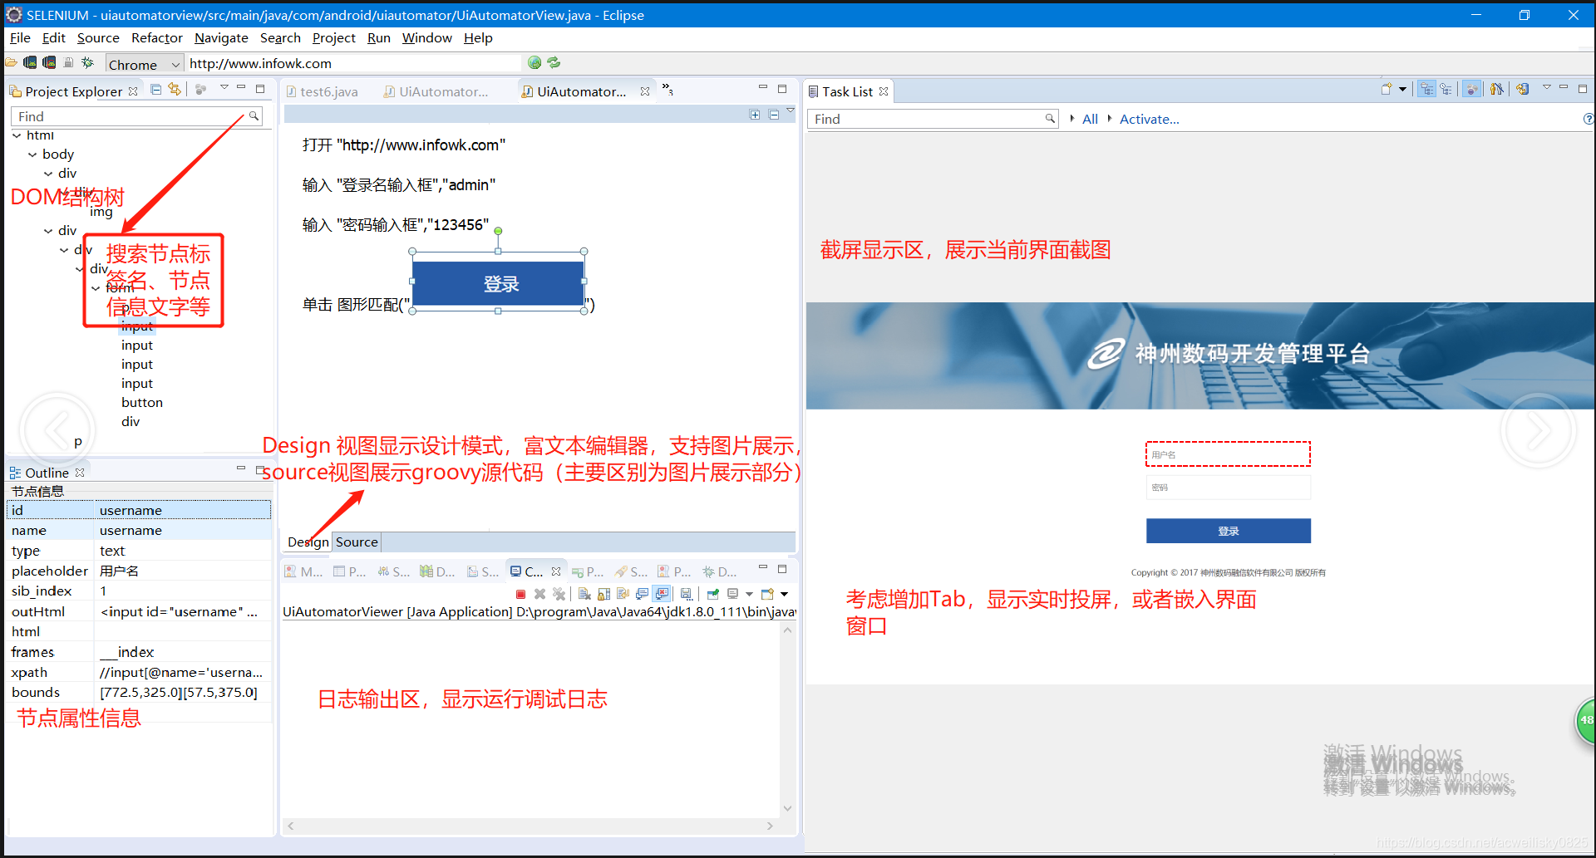
Task: Show hidden editor tabs list
Action: [x=667, y=90]
